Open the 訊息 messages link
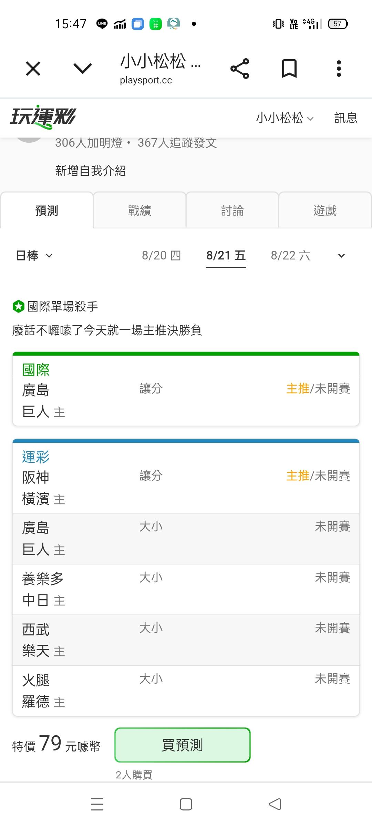This screenshot has width=372, height=827. (346, 118)
